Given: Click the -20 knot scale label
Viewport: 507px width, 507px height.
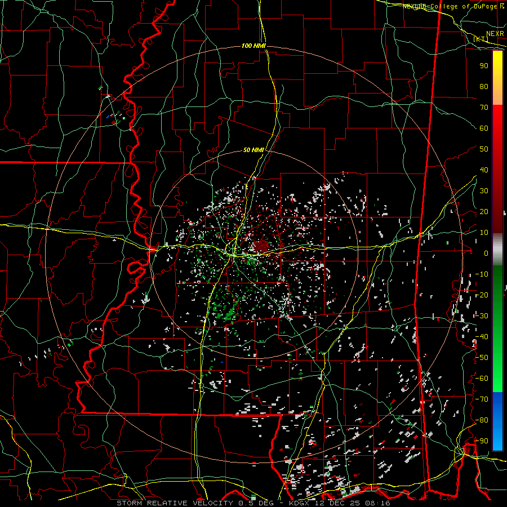Looking at the screenshot, I should coord(482,295).
